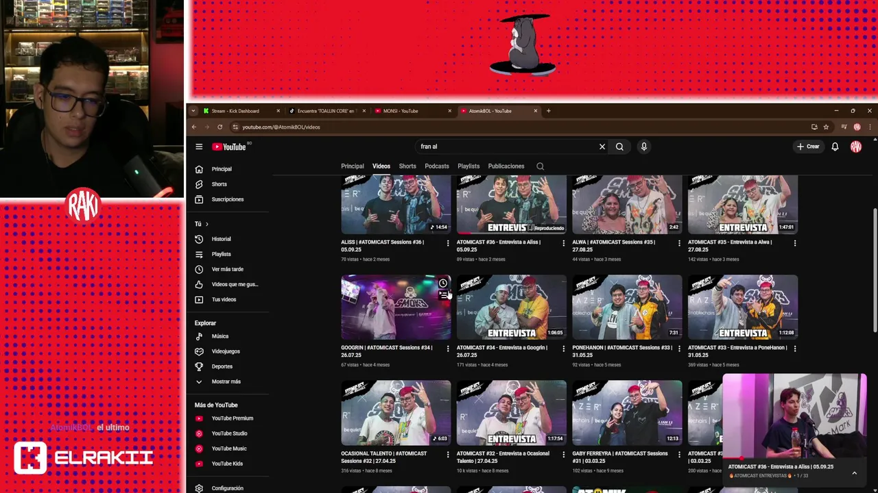
Task: Clear the search text with the X icon
Action: pos(602,147)
